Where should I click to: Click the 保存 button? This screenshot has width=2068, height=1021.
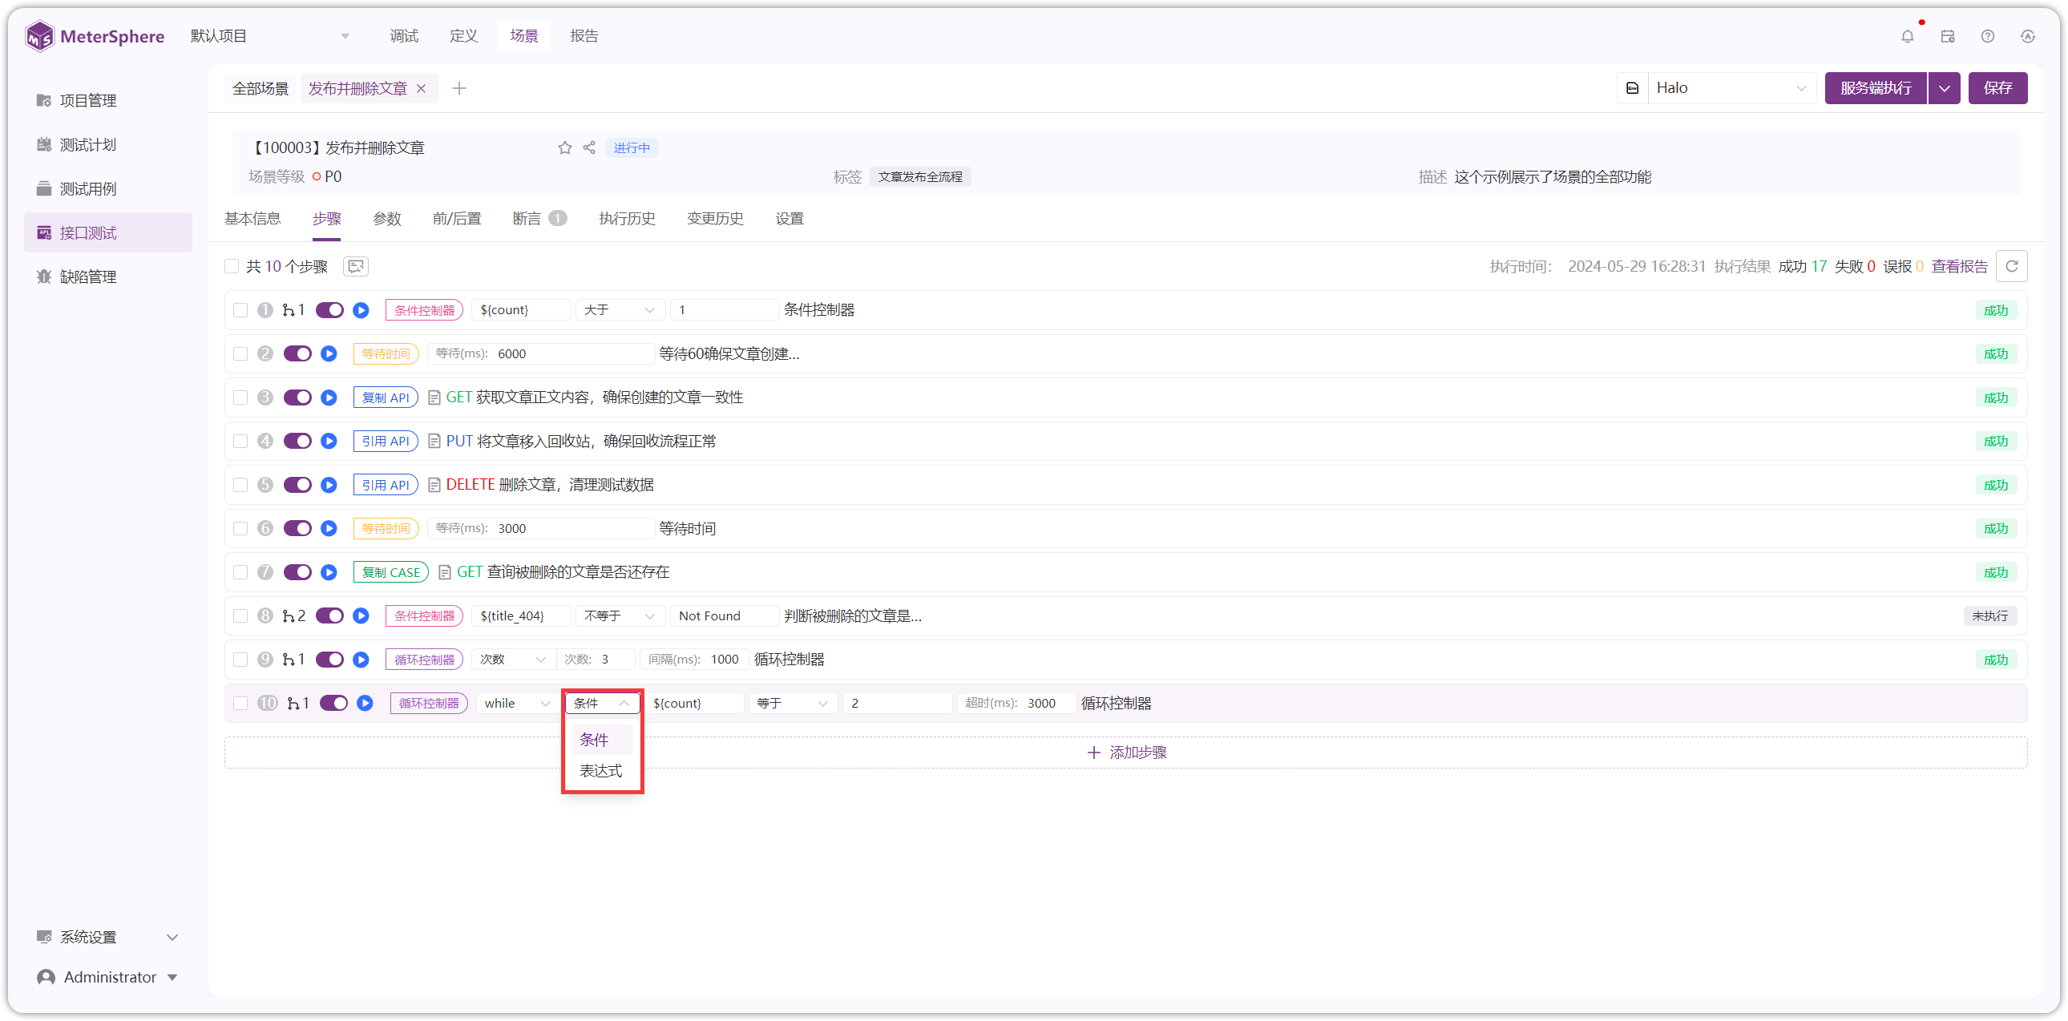click(x=1997, y=88)
